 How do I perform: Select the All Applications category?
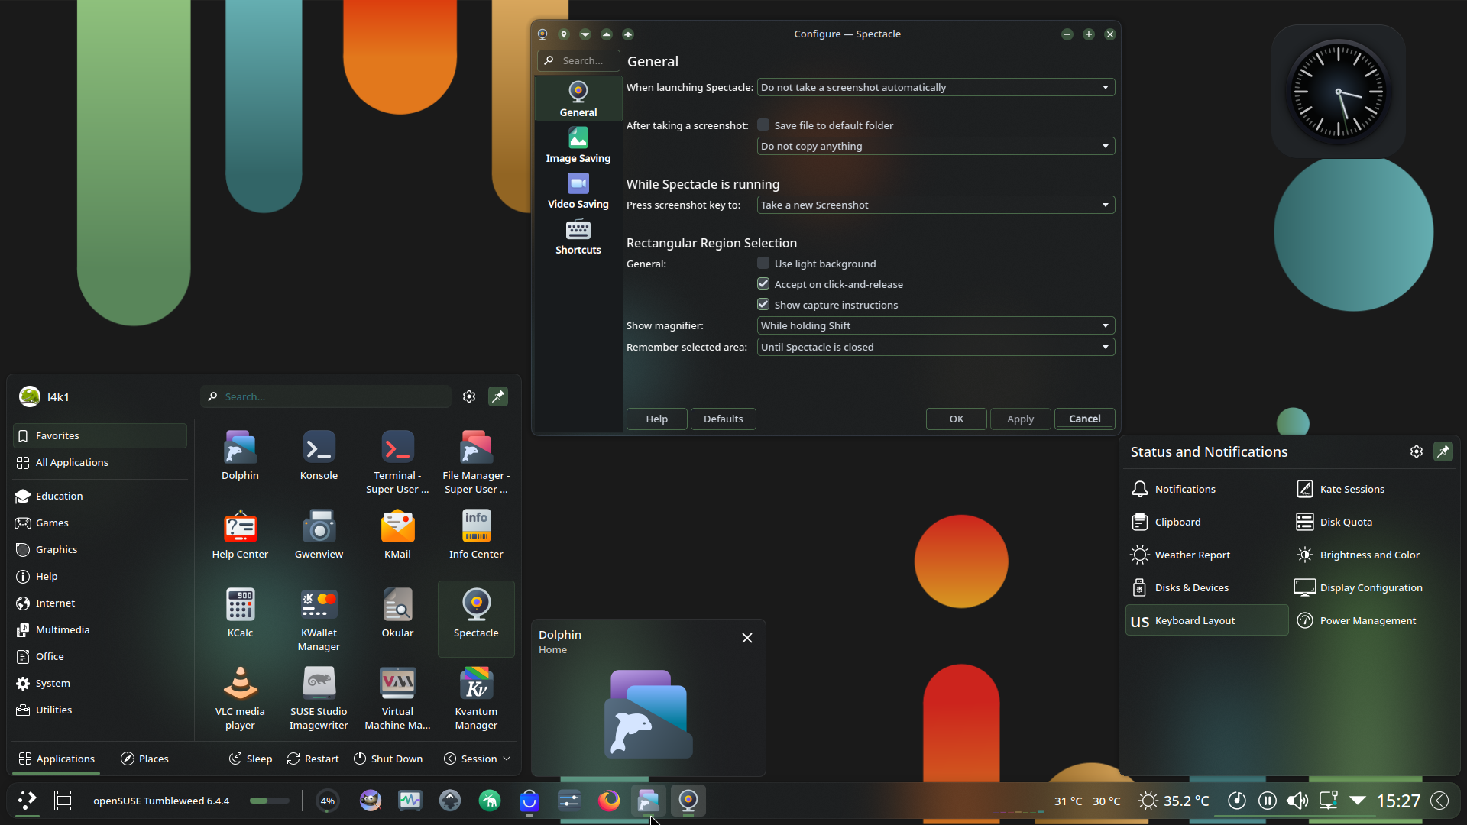pyautogui.click(x=99, y=462)
